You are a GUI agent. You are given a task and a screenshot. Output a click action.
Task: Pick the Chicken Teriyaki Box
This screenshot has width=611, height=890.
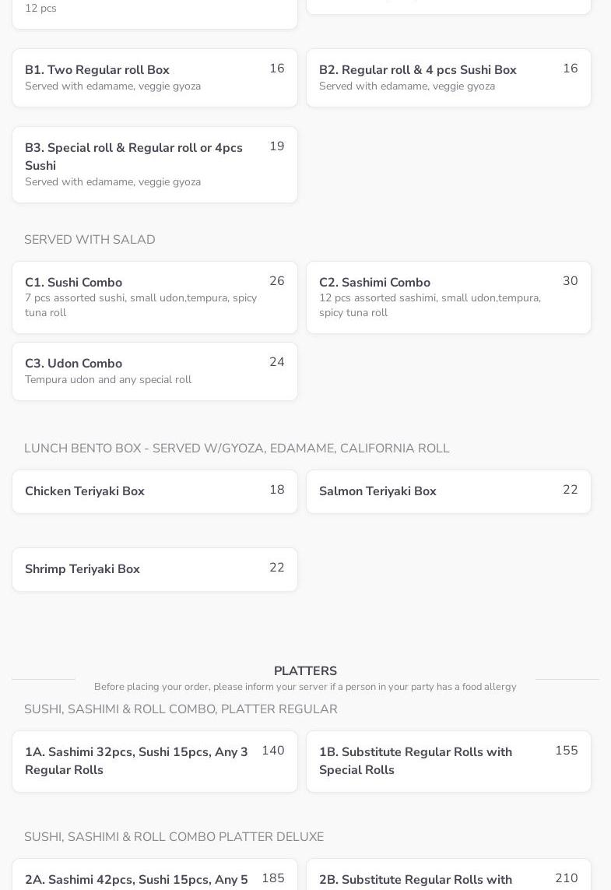(x=154, y=491)
